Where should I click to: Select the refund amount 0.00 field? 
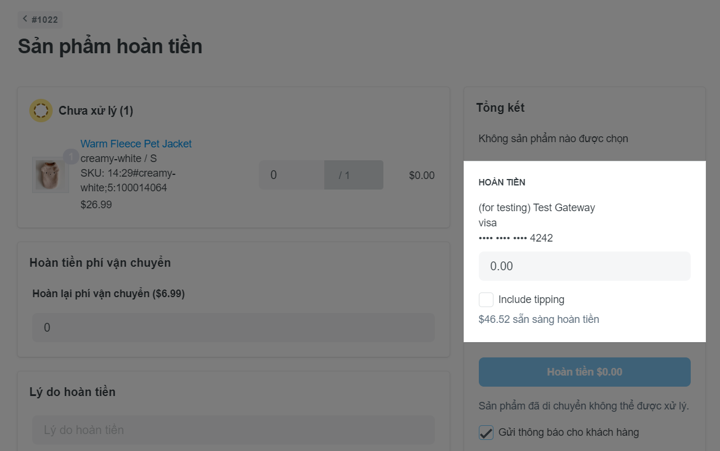point(584,266)
